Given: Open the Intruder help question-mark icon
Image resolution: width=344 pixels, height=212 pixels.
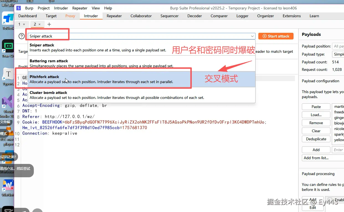Looking at the screenshot, I should pyautogui.click(x=22, y=36).
